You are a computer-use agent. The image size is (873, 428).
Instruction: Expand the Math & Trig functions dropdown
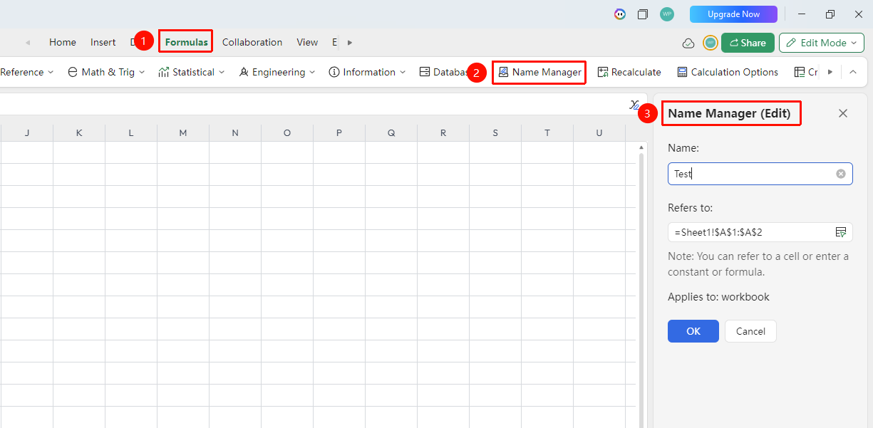click(x=106, y=72)
